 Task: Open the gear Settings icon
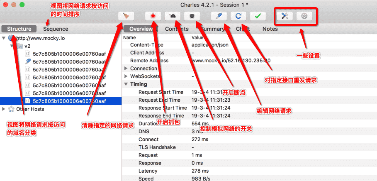click(x=304, y=16)
